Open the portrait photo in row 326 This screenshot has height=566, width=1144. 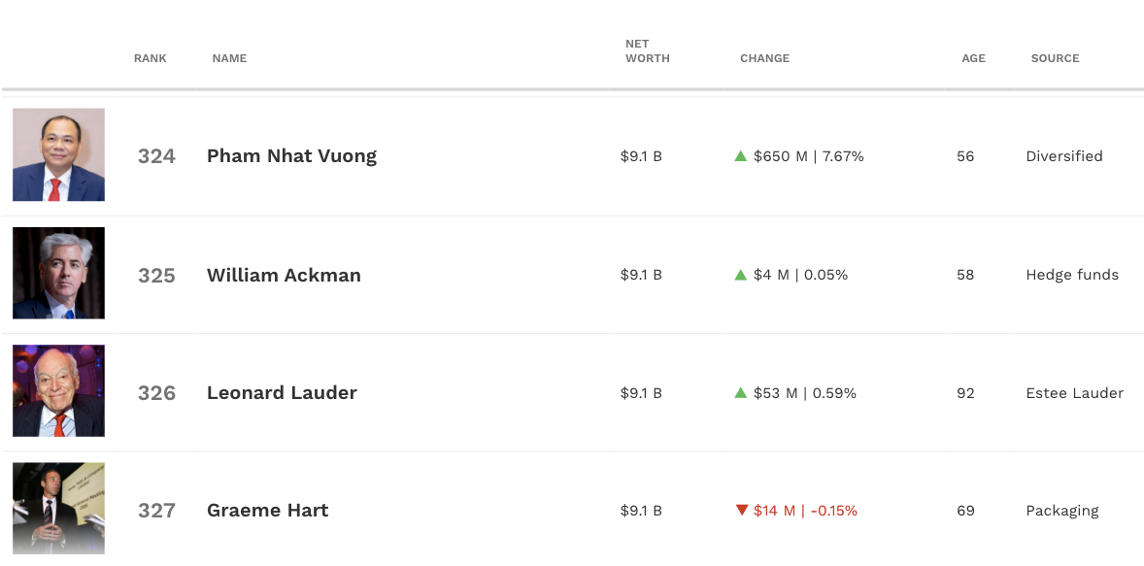coord(58,391)
